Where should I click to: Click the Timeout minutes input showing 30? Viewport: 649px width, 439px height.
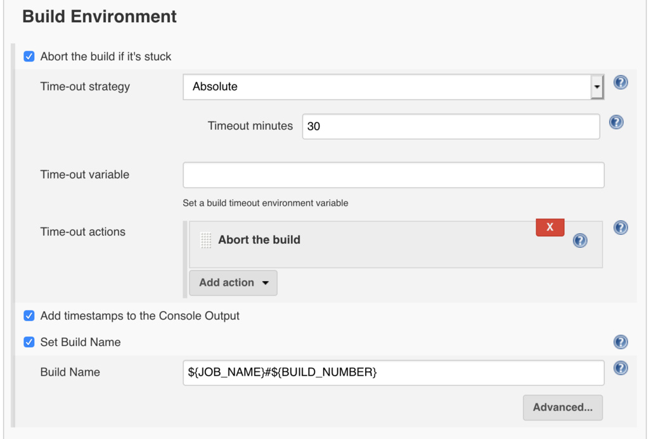click(450, 126)
